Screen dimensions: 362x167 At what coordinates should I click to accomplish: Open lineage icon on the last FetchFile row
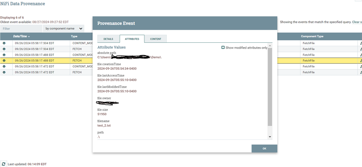coord(361,72)
